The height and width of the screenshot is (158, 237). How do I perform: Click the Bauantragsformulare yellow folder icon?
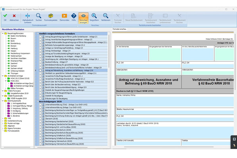pos(6,33)
